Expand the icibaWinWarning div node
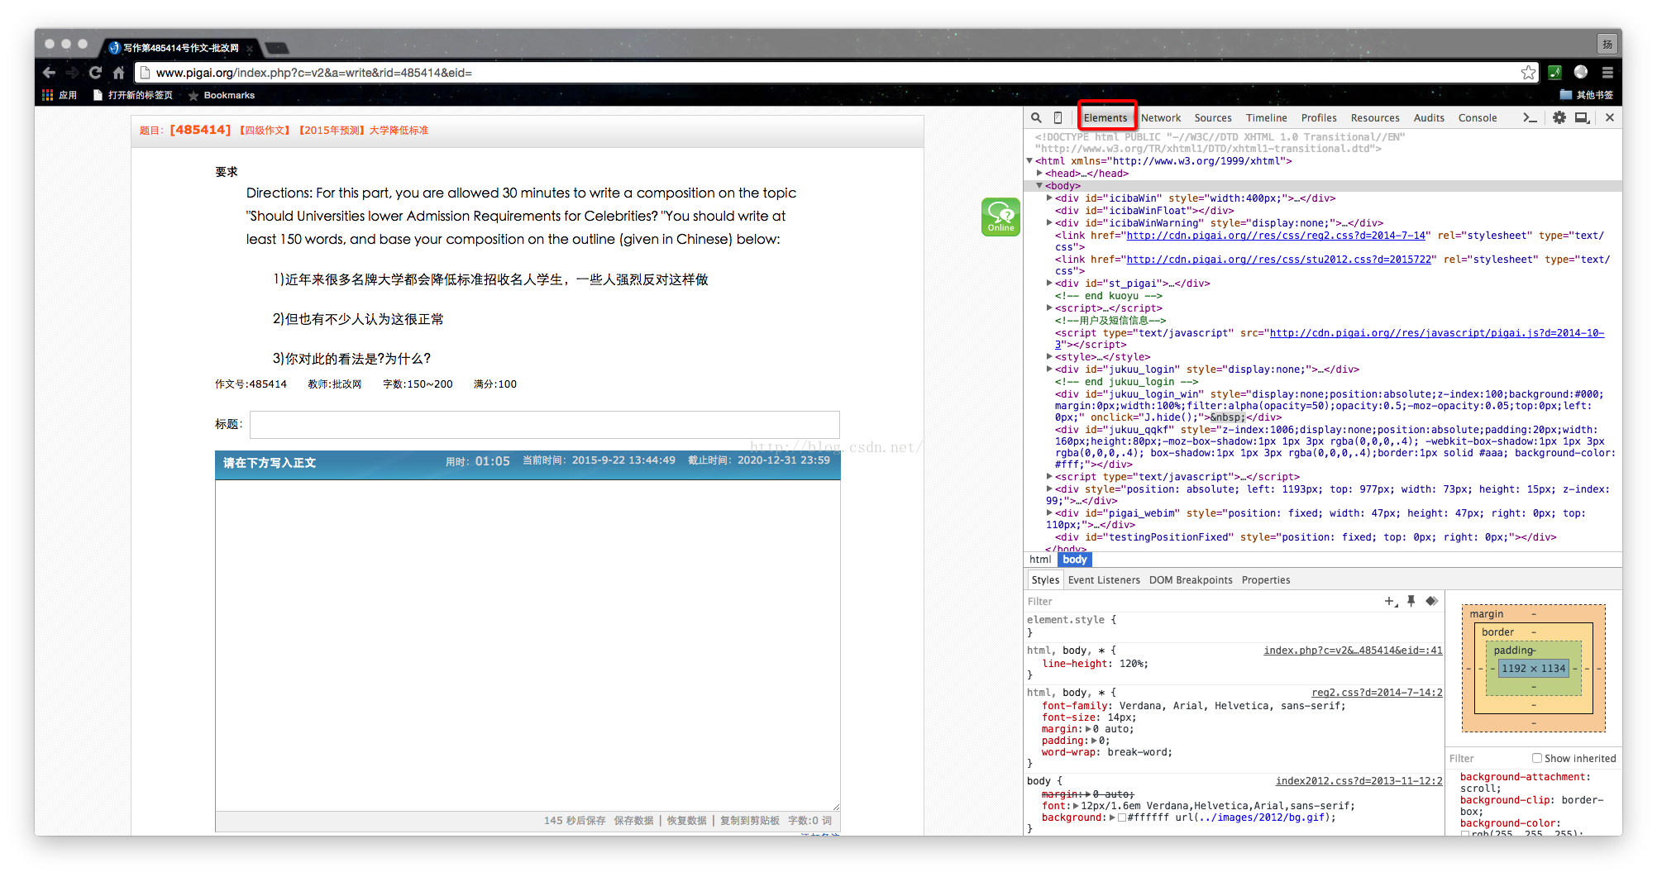Image resolution: width=1657 pixels, height=877 pixels. [x=1050, y=223]
